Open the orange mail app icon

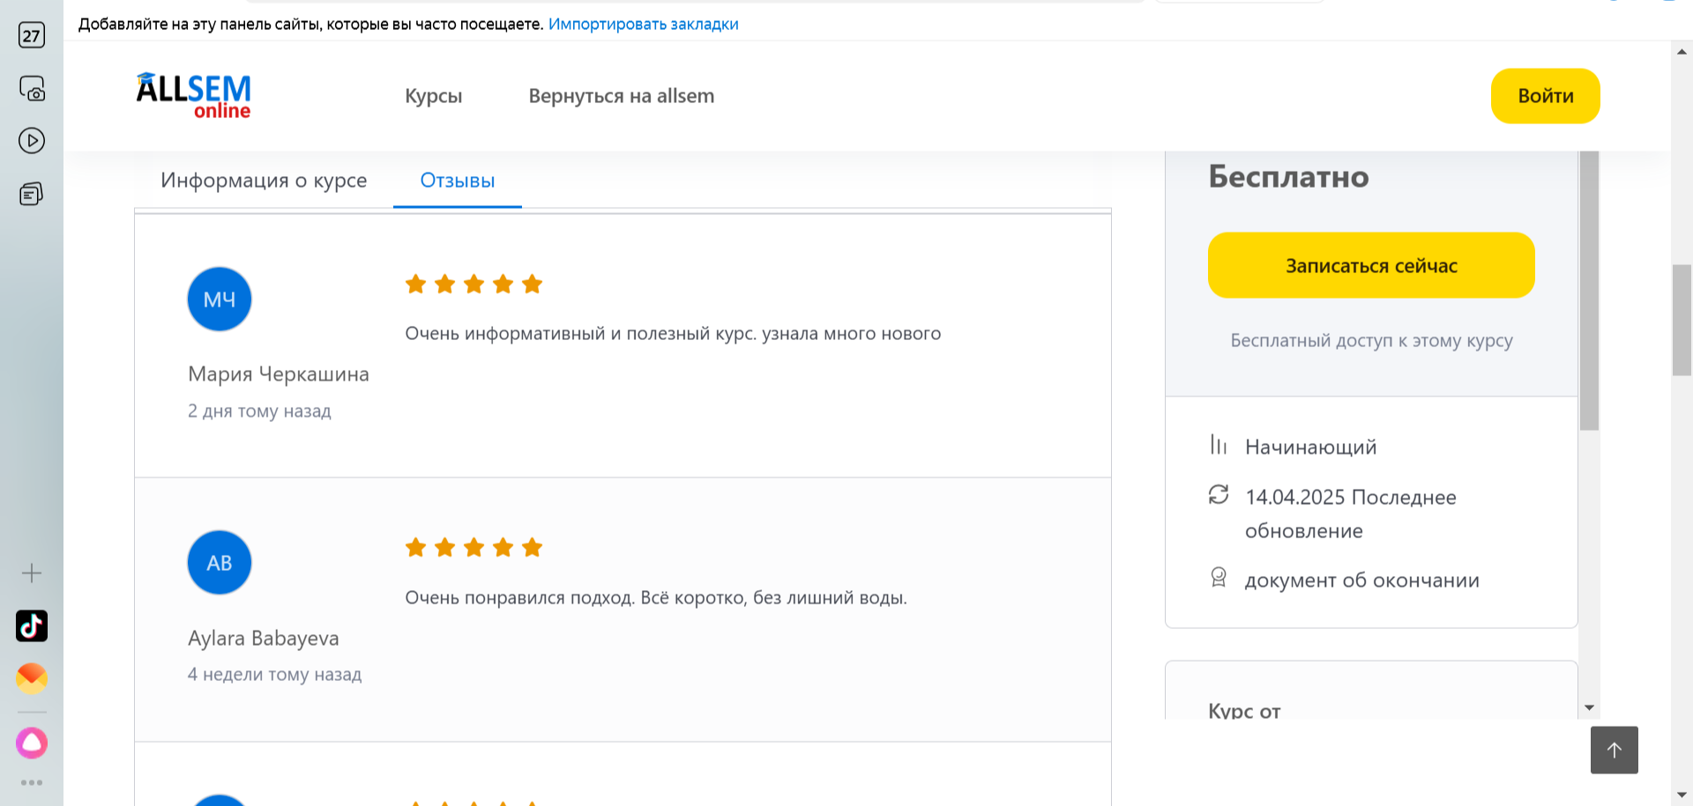[x=32, y=678]
